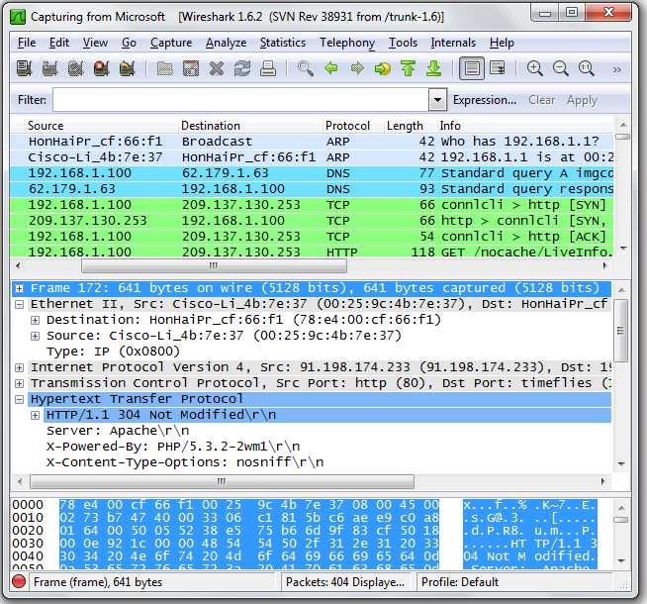The image size is (647, 604).
Task: Open the list capture interfaces icon
Action: (x=25, y=68)
